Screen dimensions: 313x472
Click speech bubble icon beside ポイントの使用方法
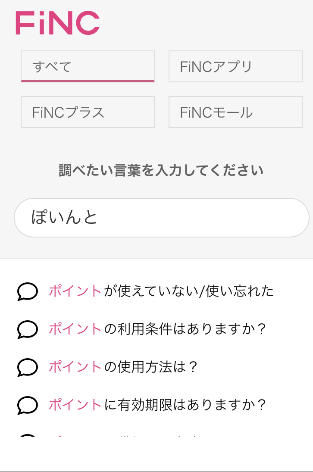[x=28, y=368]
